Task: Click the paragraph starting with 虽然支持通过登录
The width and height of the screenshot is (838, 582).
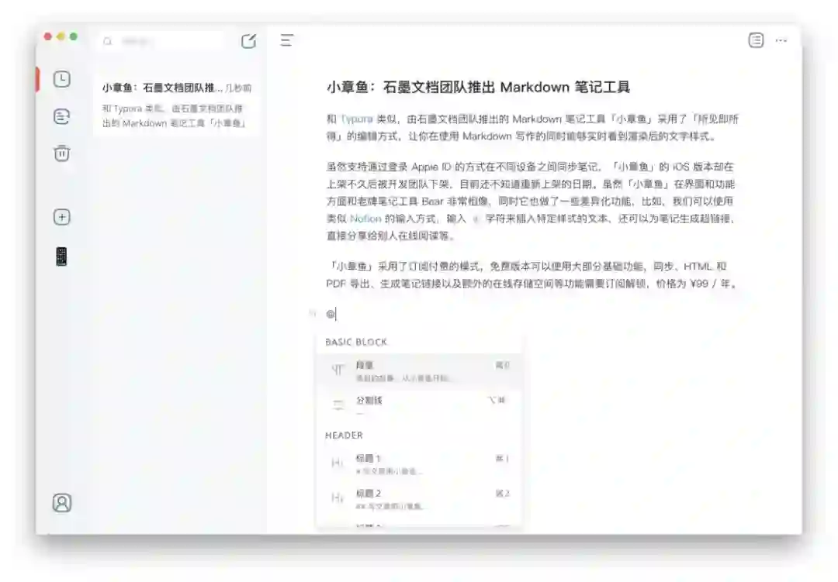Action: (532, 201)
